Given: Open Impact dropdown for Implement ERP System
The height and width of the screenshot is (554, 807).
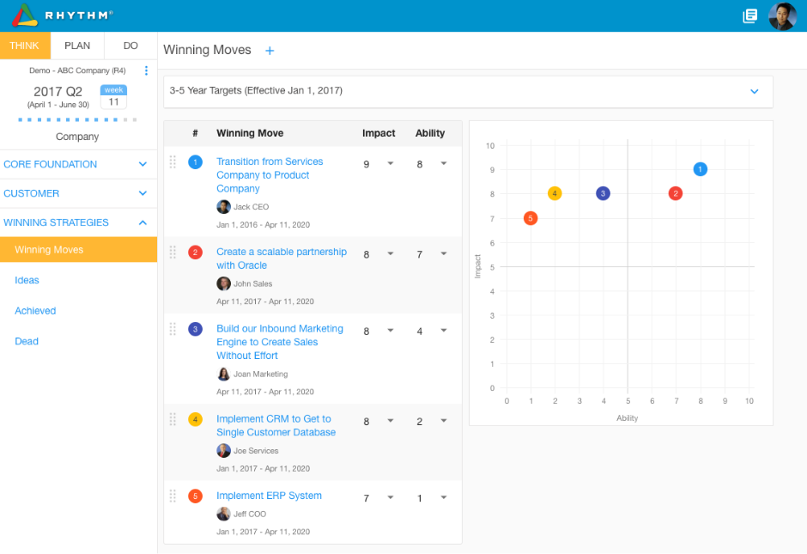Looking at the screenshot, I should tap(390, 498).
